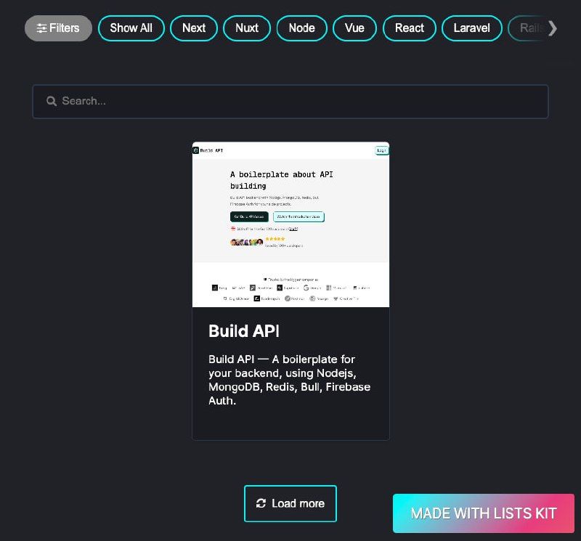Filter boilerplates by Next
The image size is (581, 541).
[x=194, y=28]
